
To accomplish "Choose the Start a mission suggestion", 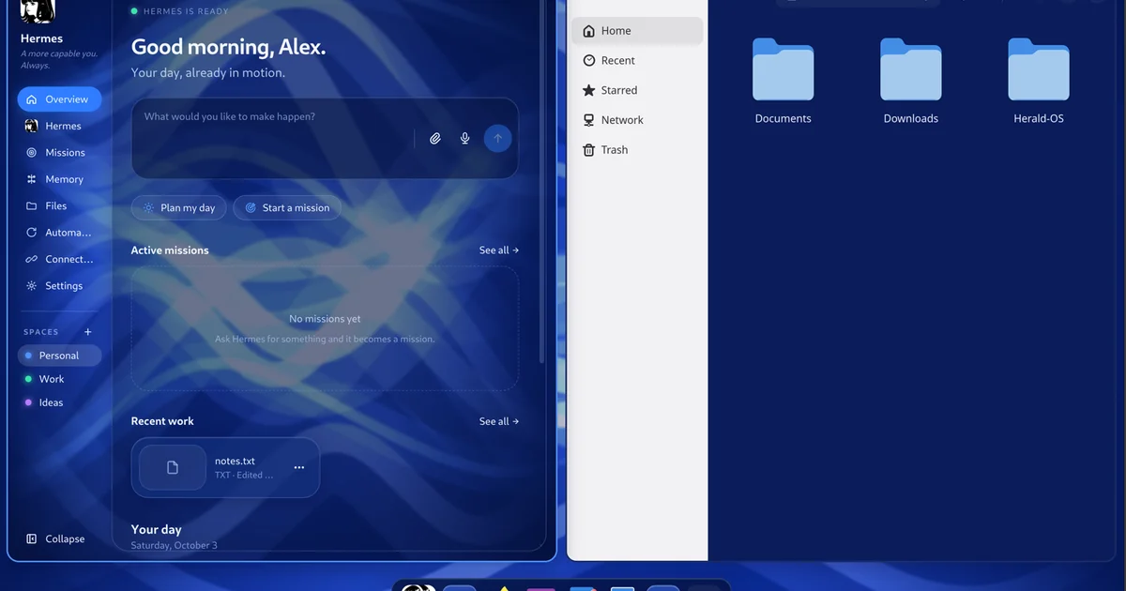I will [x=287, y=208].
